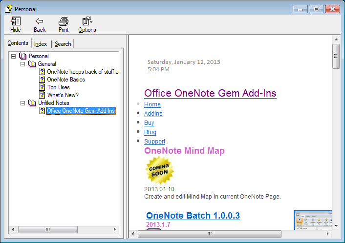
Task: Click the date text 2013.01.10
Action: [159, 189]
